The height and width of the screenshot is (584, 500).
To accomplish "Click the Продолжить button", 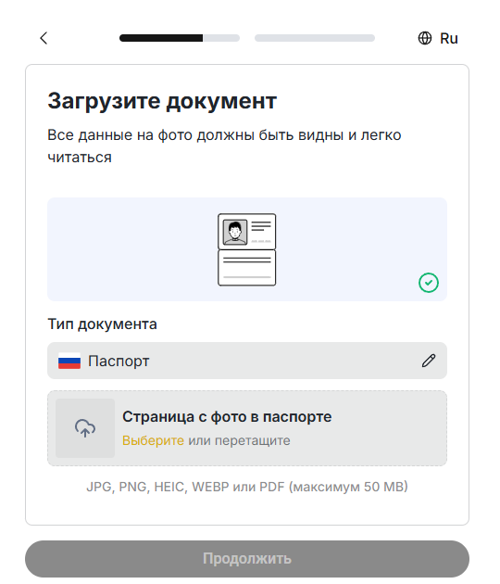I will click(247, 559).
